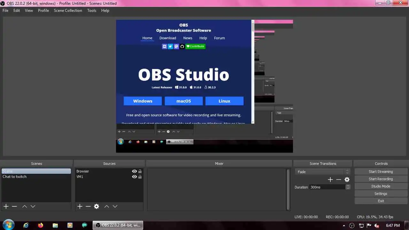The width and height of the screenshot is (409, 230).
Task: Click Download link in previewed webpage
Action: 168,38
